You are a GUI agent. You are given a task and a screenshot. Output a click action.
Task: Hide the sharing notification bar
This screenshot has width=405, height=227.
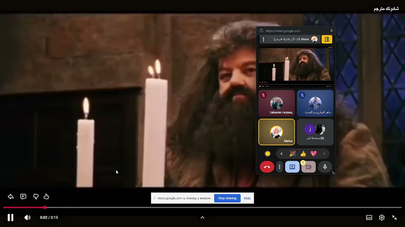tap(247, 198)
